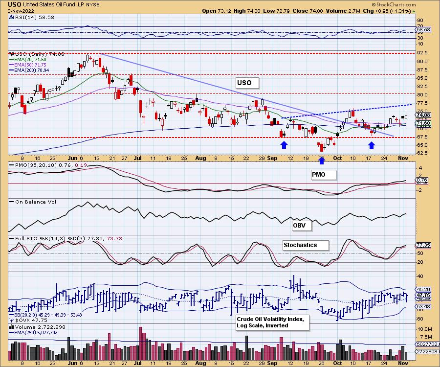The width and height of the screenshot is (440, 367).
Task: Click the bold USO ticker in the header
Action: point(14,4)
